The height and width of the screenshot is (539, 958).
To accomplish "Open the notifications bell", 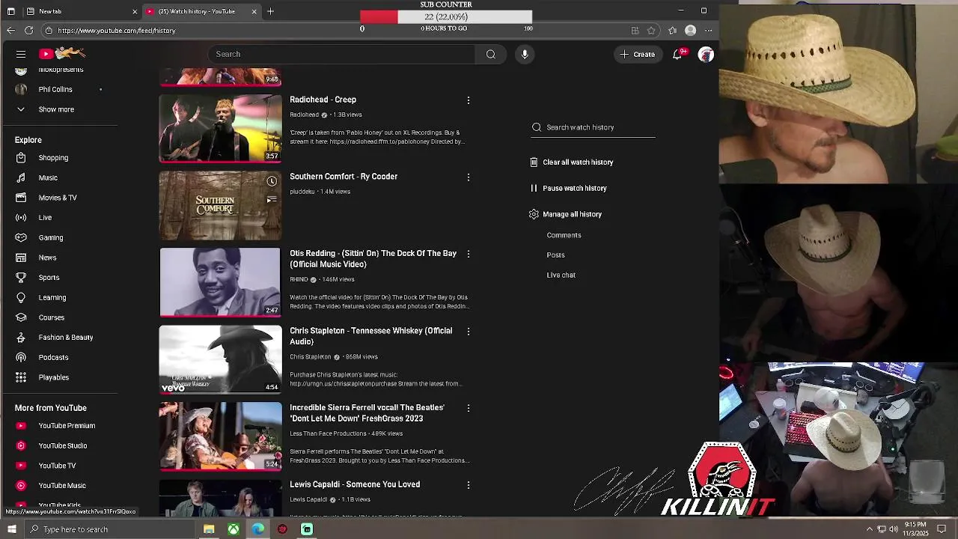I will [677, 54].
